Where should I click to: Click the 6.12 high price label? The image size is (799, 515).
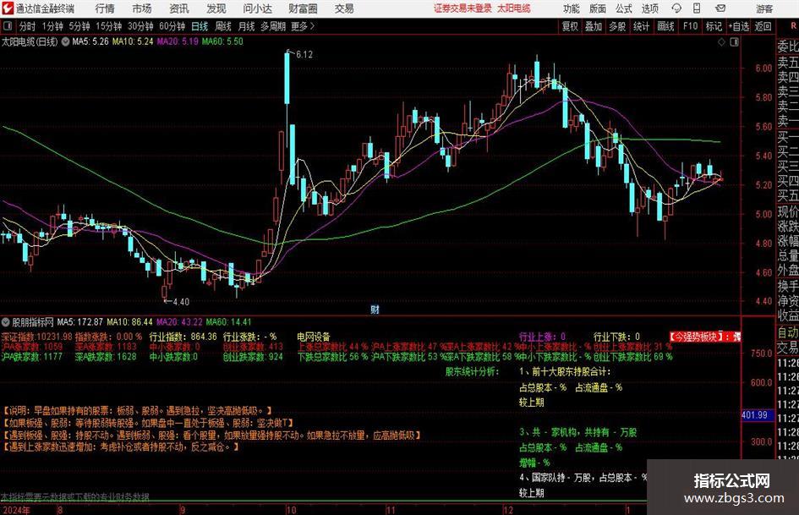pos(304,54)
